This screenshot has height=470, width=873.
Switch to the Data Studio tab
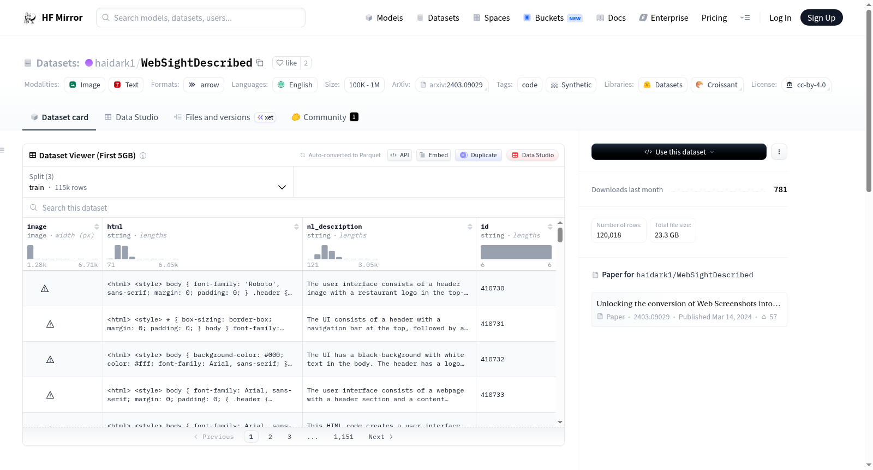131,117
